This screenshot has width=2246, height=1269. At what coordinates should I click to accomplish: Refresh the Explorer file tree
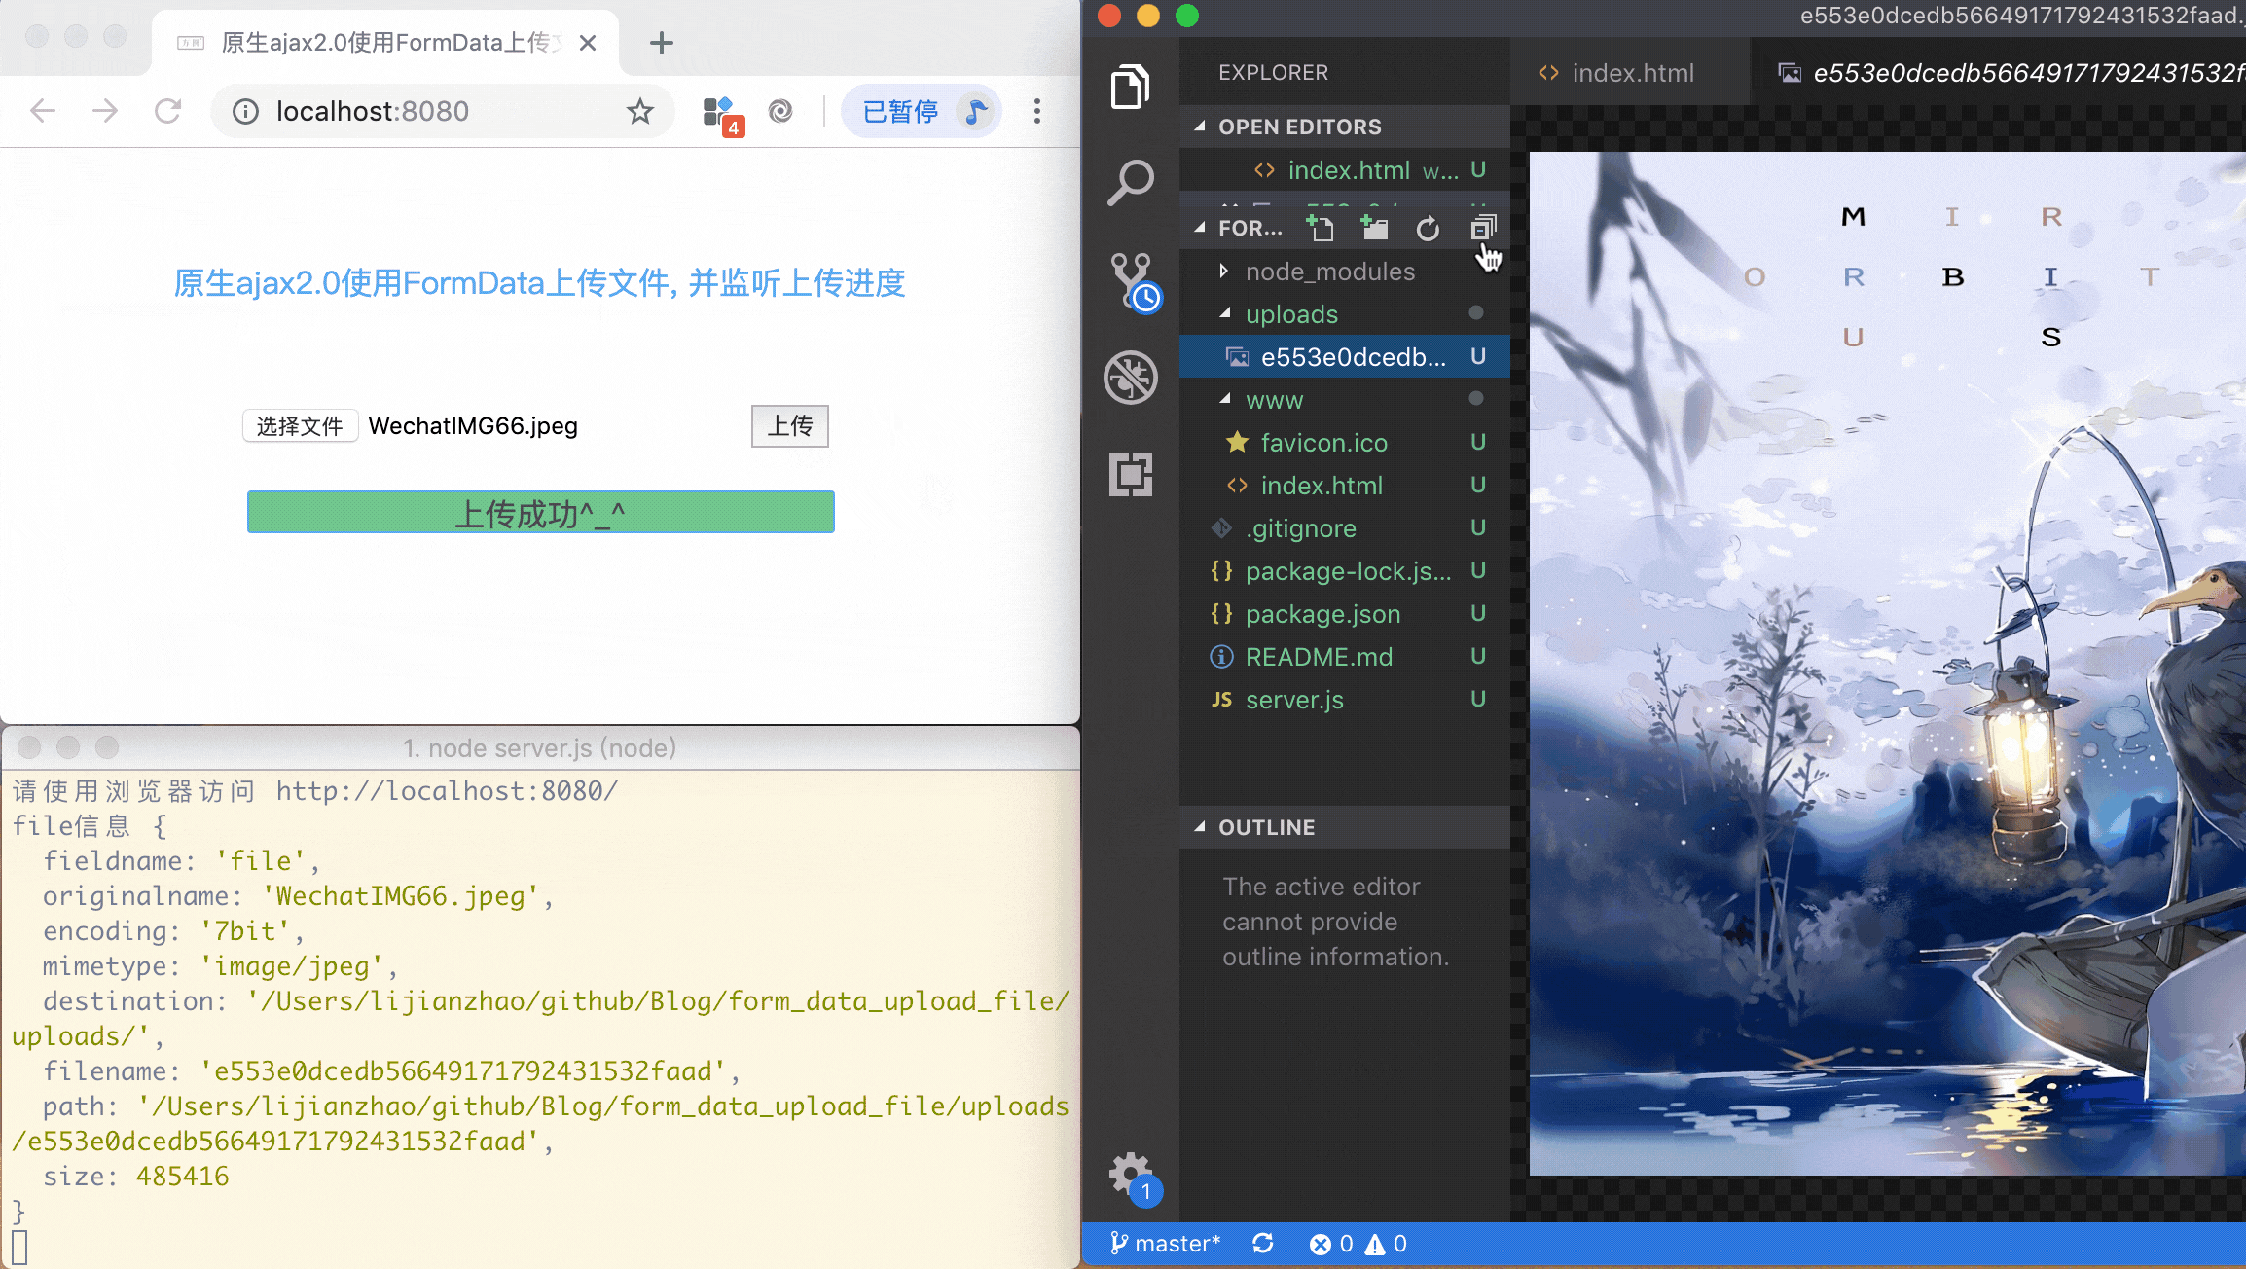tap(1428, 227)
